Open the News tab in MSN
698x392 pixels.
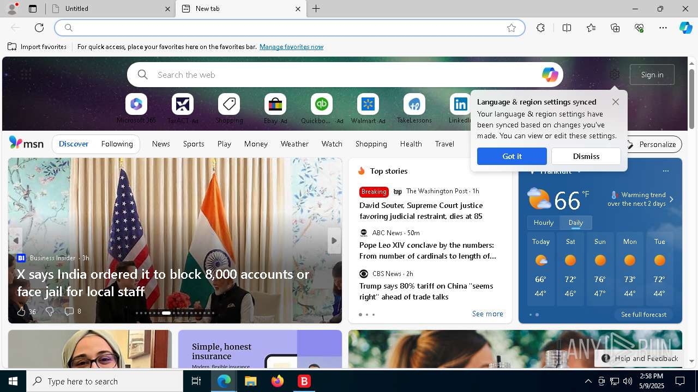coord(161,144)
